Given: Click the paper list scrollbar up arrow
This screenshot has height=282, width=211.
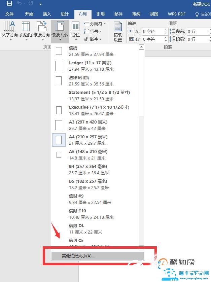Looking at the screenshot, I should coord(142,47).
